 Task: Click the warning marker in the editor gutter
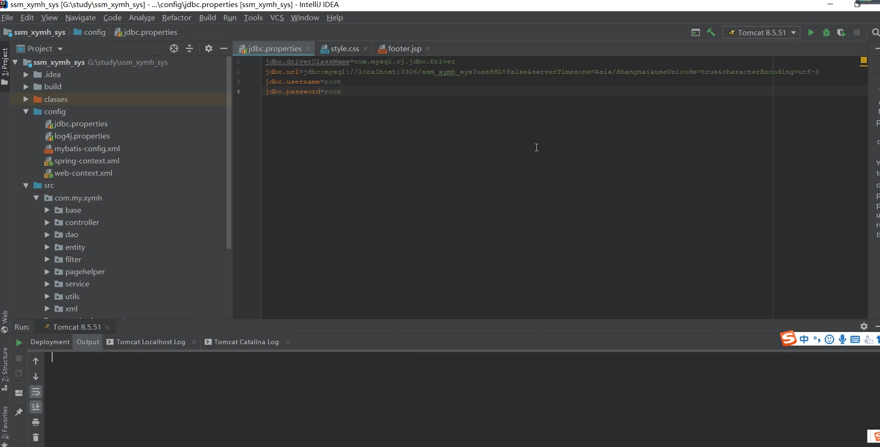click(864, 61)
